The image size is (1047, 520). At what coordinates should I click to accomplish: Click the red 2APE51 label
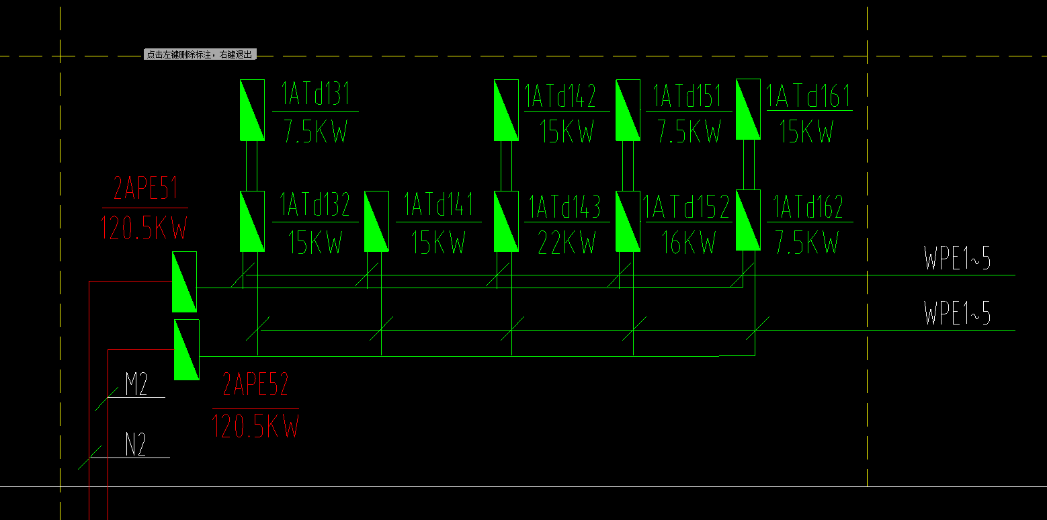tap(145, 189)
